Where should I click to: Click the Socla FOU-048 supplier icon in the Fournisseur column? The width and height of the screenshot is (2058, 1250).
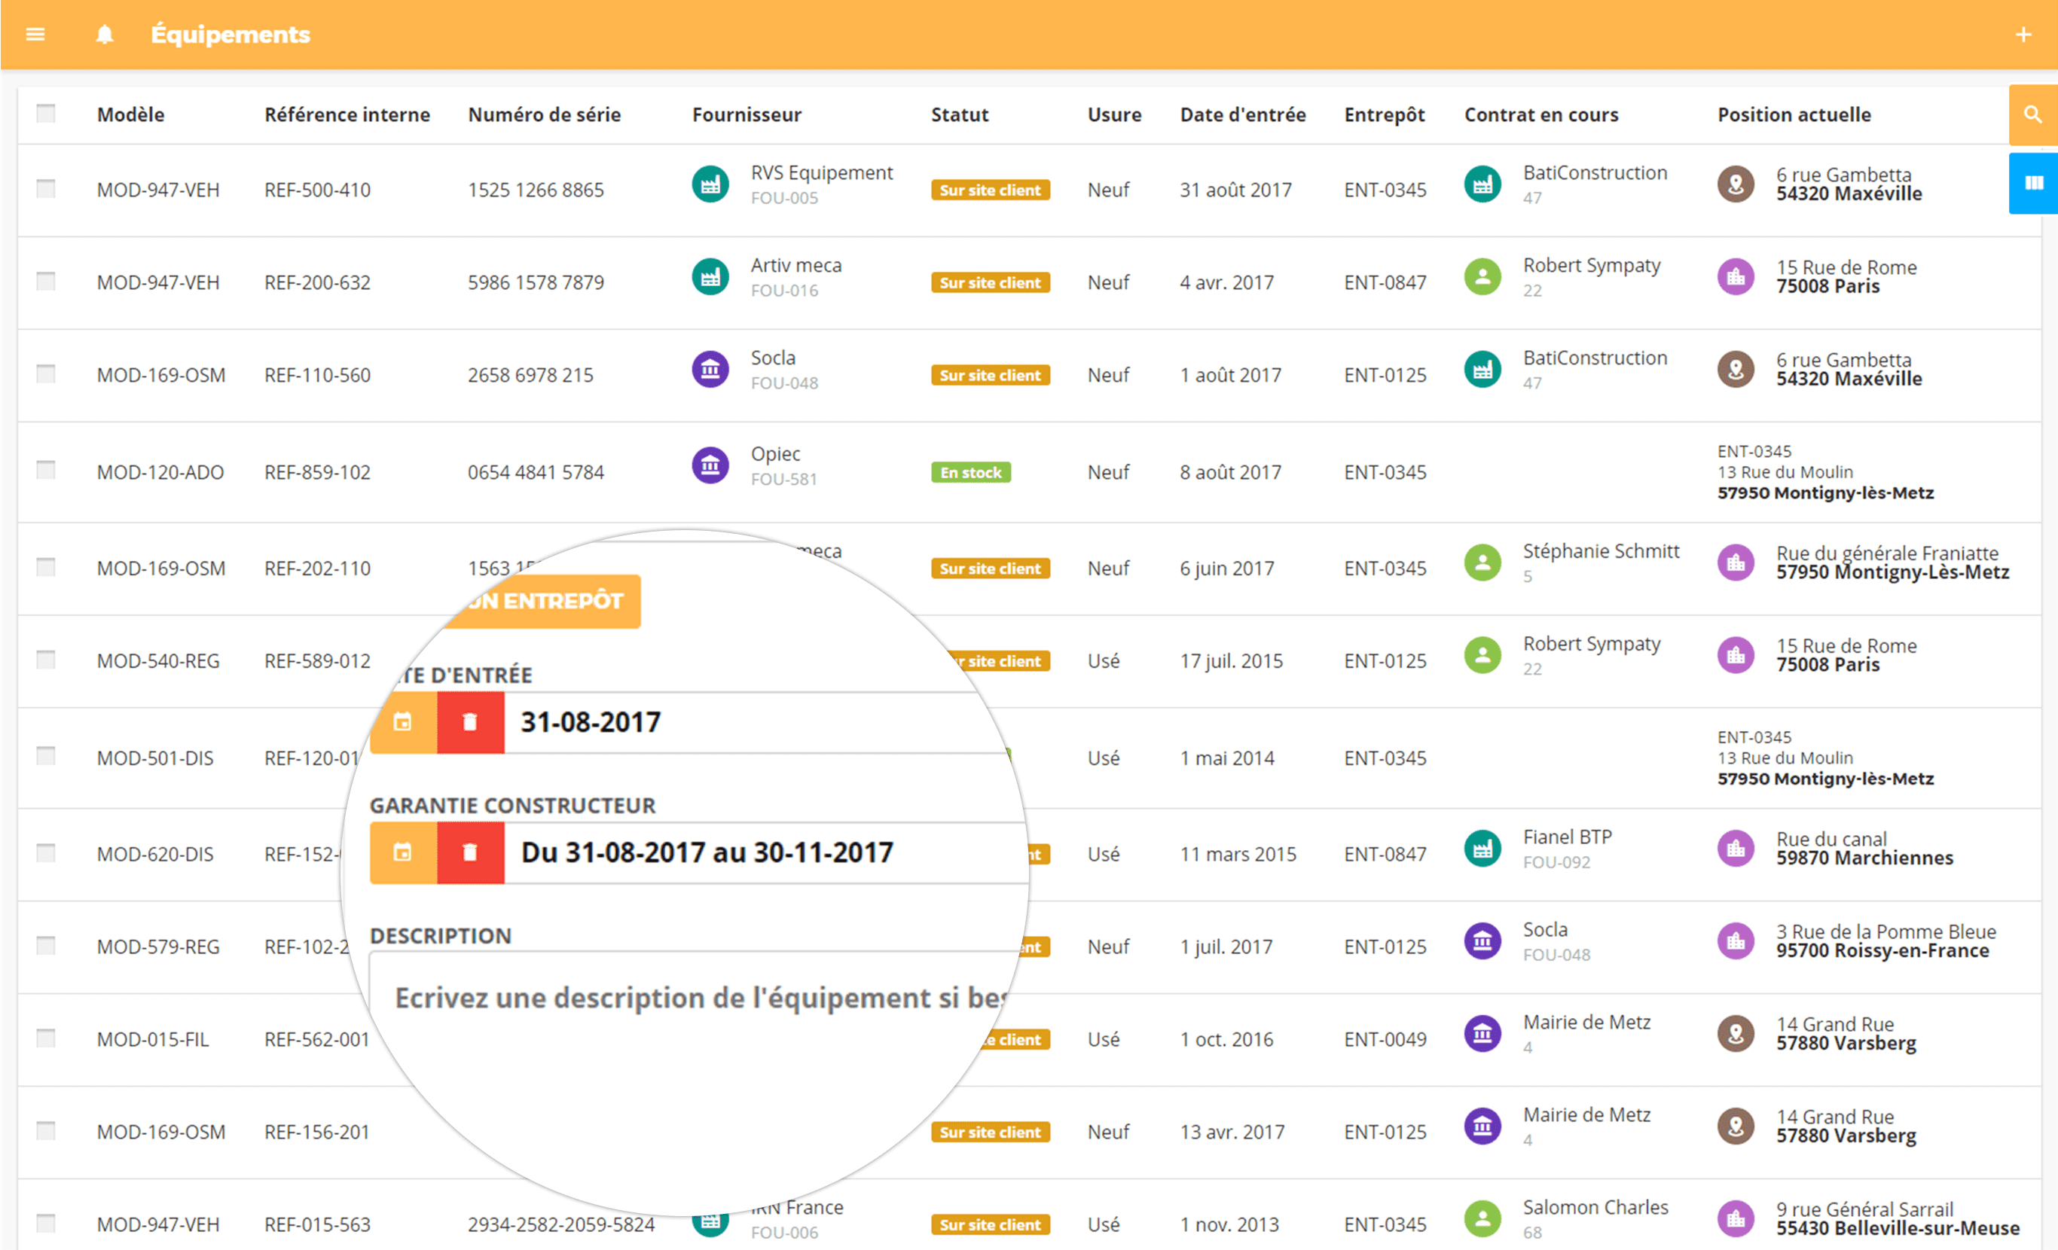pyautogui.click(x=710, y=369)
